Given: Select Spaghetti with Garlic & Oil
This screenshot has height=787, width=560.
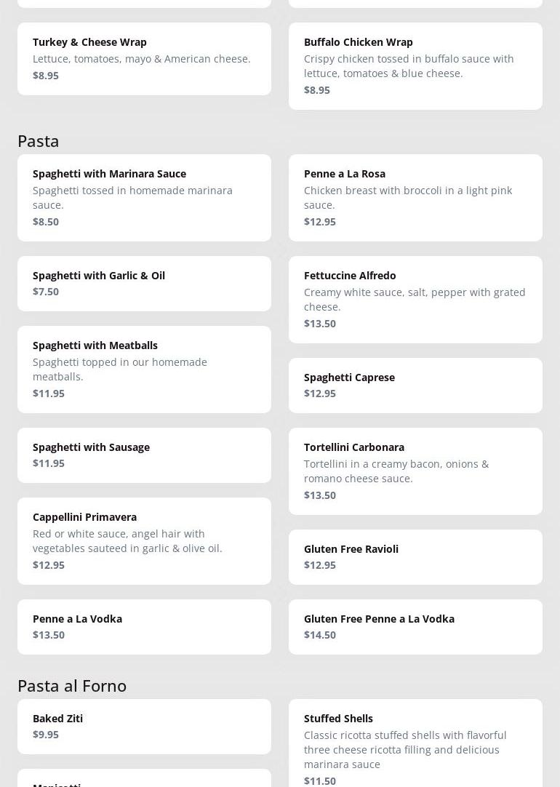Looking at the screenshot, I should click(x=144, y=283).
